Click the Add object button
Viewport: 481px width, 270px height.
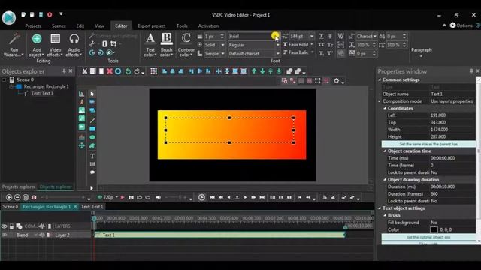click(x=37, y=45)
